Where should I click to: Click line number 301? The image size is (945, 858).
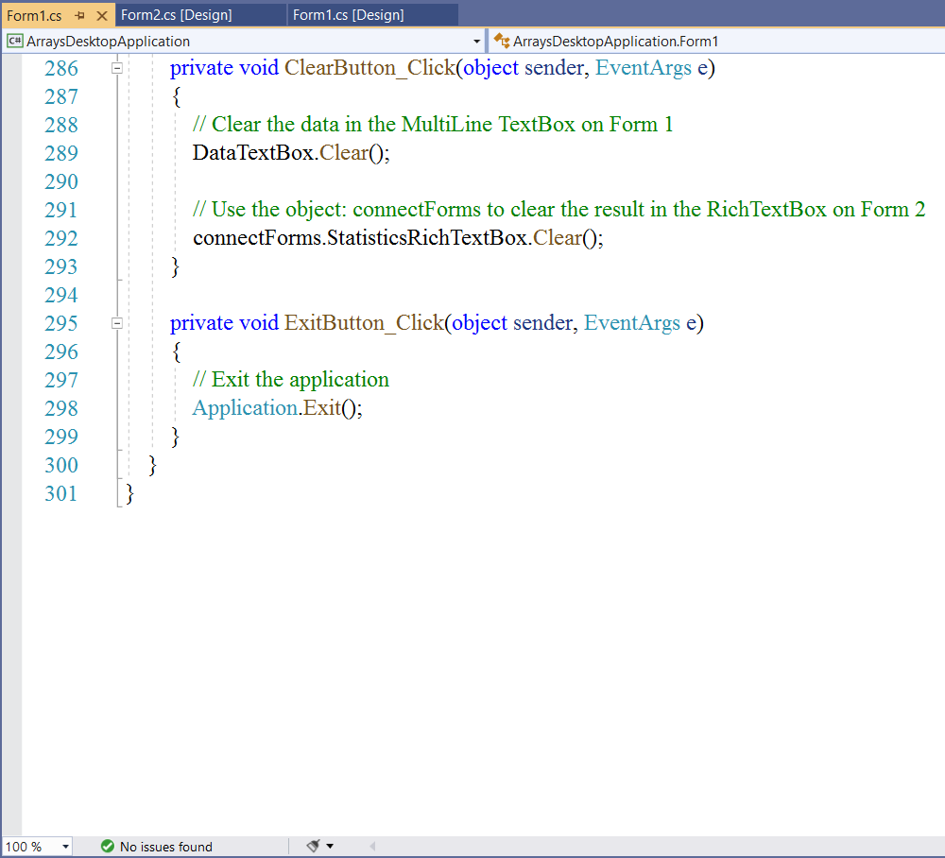60,494
